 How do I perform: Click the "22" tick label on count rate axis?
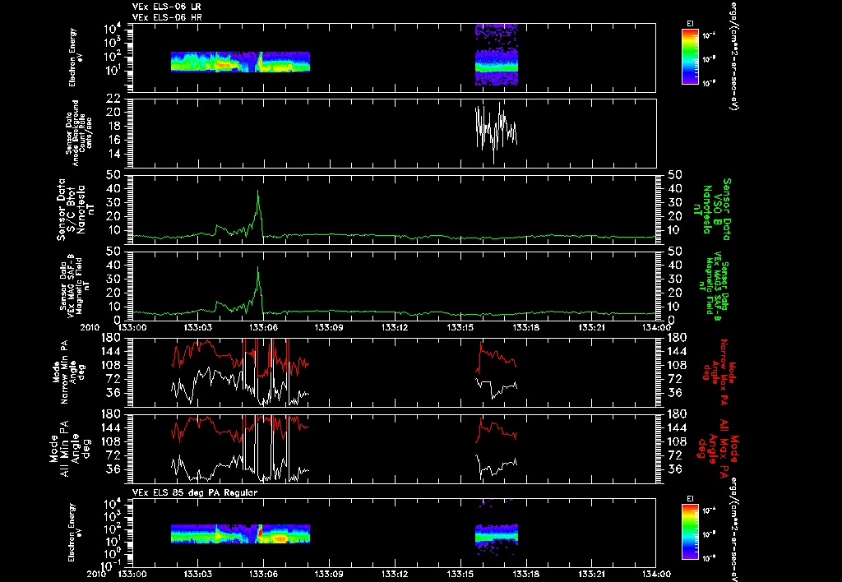113,99
